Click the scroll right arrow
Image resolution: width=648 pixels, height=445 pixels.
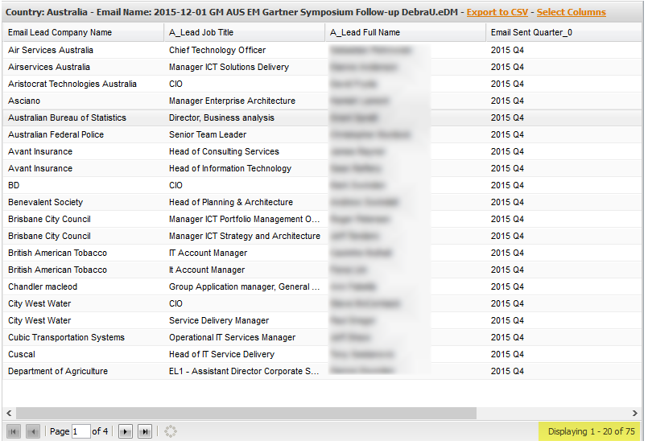(x=635, y=413)
